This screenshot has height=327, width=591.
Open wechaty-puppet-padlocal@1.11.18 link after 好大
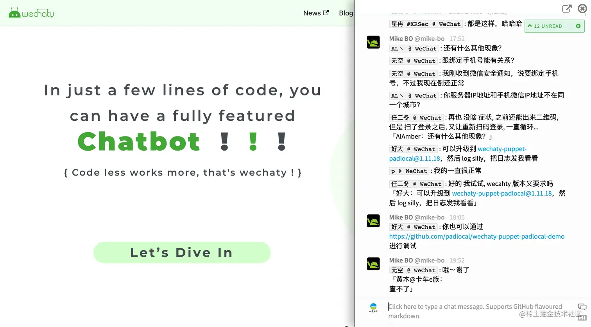click(x=458, y=154)
